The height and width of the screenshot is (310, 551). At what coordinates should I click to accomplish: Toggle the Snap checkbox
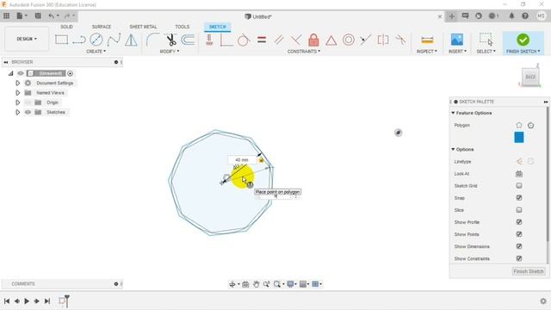tap(519, 198)
